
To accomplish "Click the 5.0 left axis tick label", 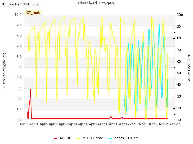I will pyautogui.click(x=19, y=67).
